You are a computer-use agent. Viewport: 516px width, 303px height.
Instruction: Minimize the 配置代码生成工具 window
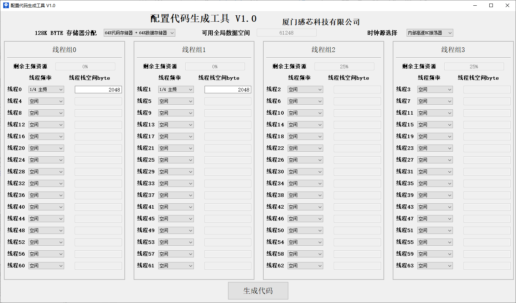point(475,5)
